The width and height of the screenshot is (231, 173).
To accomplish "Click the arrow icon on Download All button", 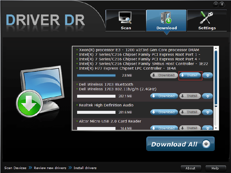I will click(x=206, y=144).
